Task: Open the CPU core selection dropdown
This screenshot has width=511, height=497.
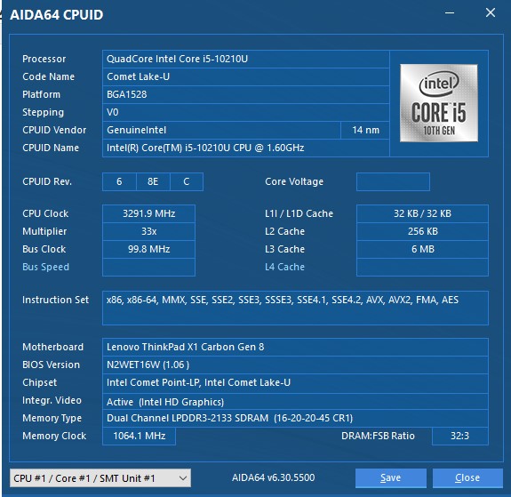Action: pos(100,478)
